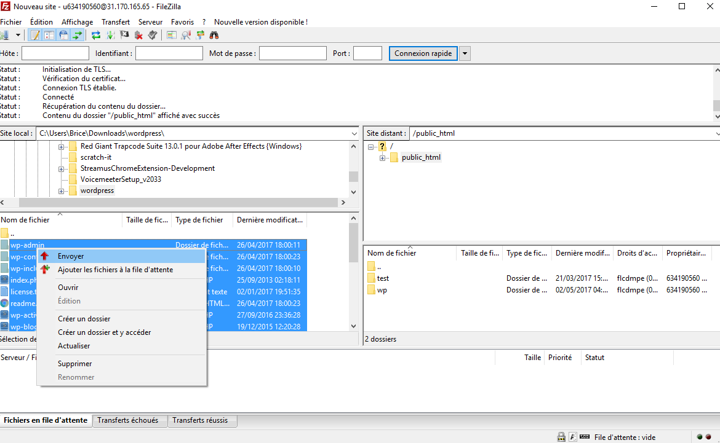Viewport: 720px width, 443px height.
Task: Open the Site local path dropdown
Action: tap(354, 133)
